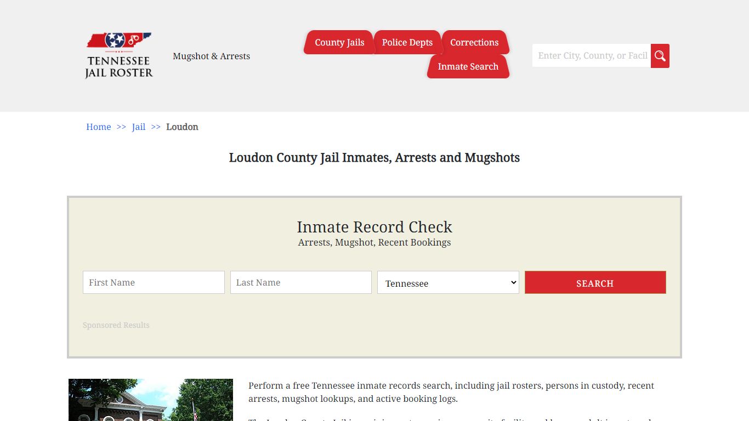Screen dimensions: 749x421
Task: Open the County Jails tab
Action: tap(339, 42)
